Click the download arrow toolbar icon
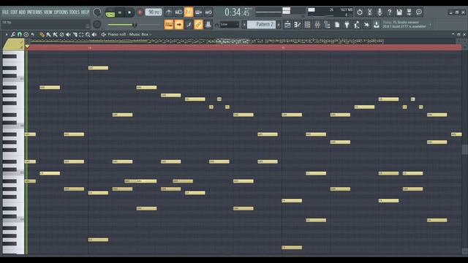 pos(377,24)
